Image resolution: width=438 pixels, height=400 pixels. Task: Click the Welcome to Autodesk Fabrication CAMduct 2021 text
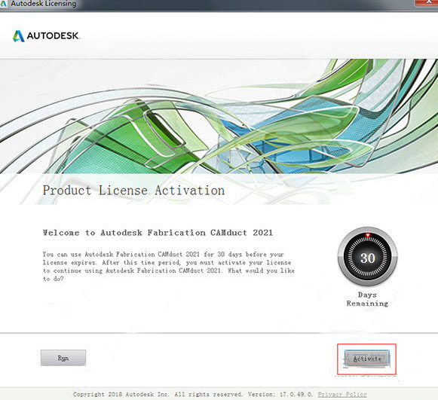(158, 233)
